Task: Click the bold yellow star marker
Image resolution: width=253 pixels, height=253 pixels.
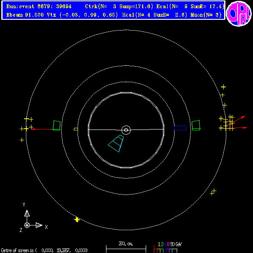Action: point(77,219)
